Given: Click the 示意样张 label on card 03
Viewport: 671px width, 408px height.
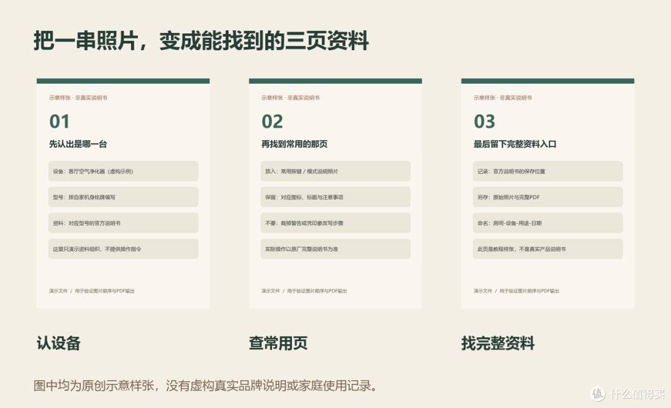Looking at the screenshot, I should (503, 98).
